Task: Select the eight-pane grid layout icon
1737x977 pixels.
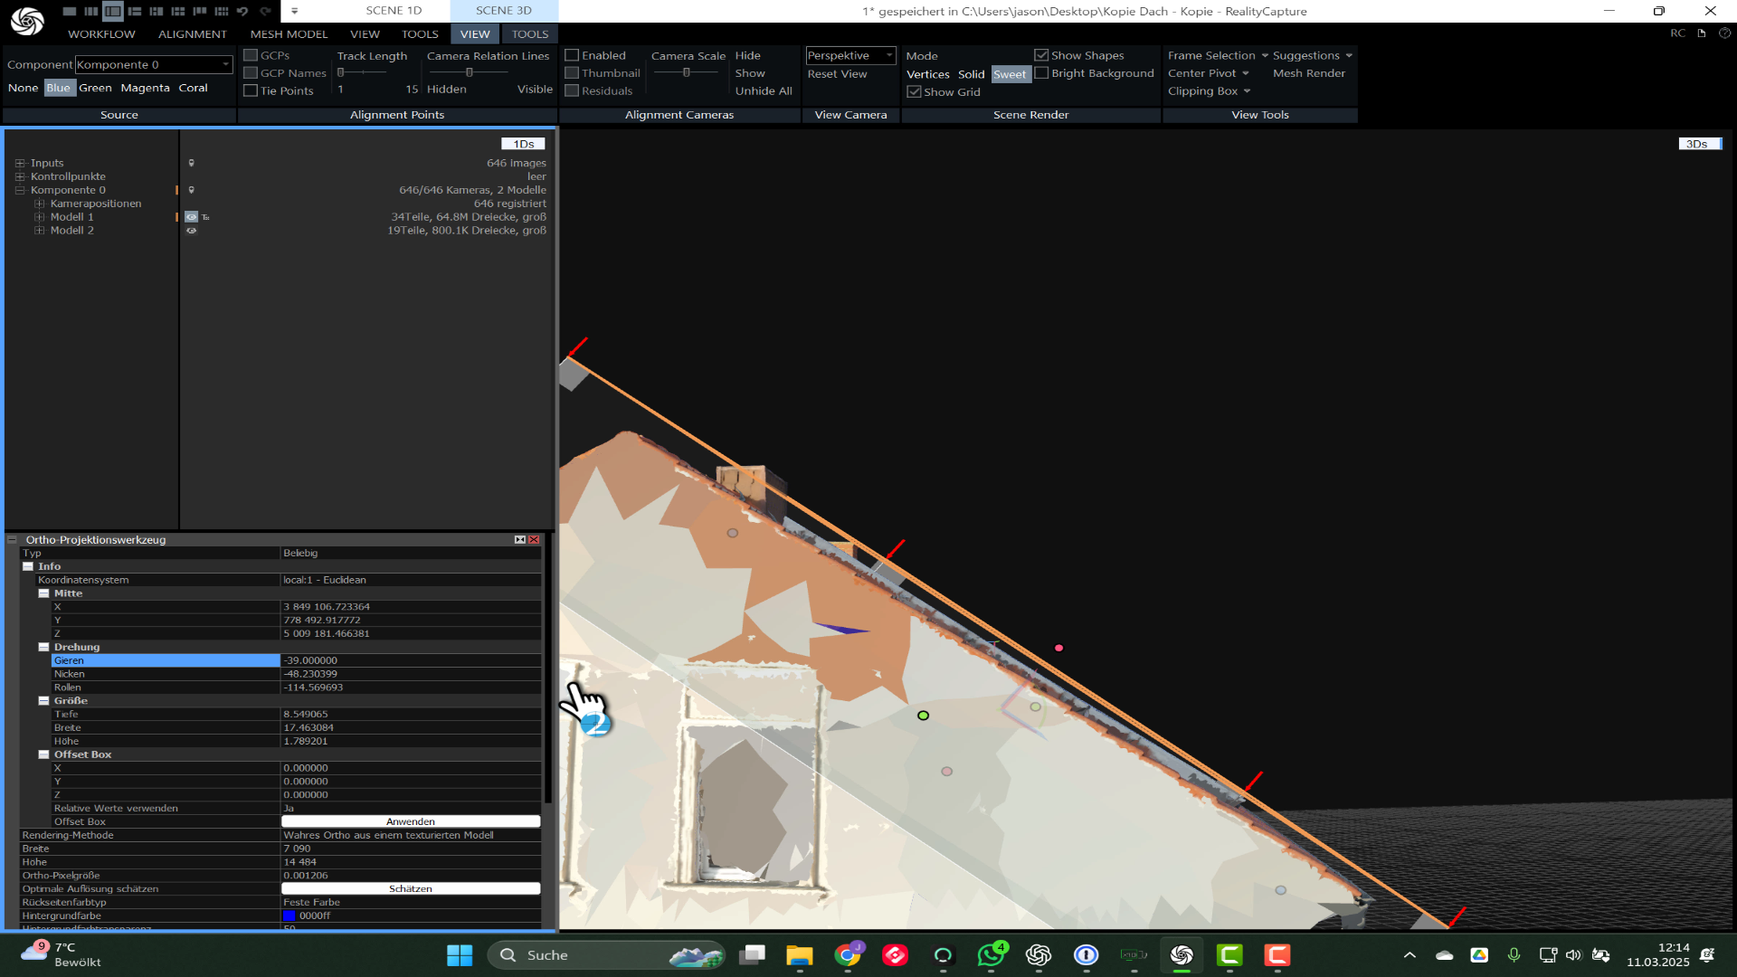Action: [222, 11]
